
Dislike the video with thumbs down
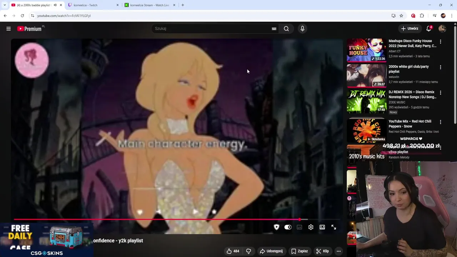(248, 251)
